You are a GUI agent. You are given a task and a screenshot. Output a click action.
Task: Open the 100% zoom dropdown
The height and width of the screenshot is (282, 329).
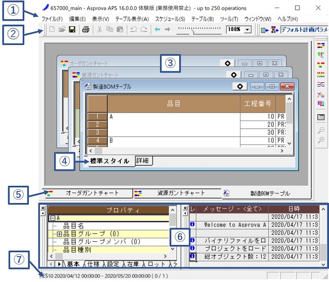click(x=248, y=29)
